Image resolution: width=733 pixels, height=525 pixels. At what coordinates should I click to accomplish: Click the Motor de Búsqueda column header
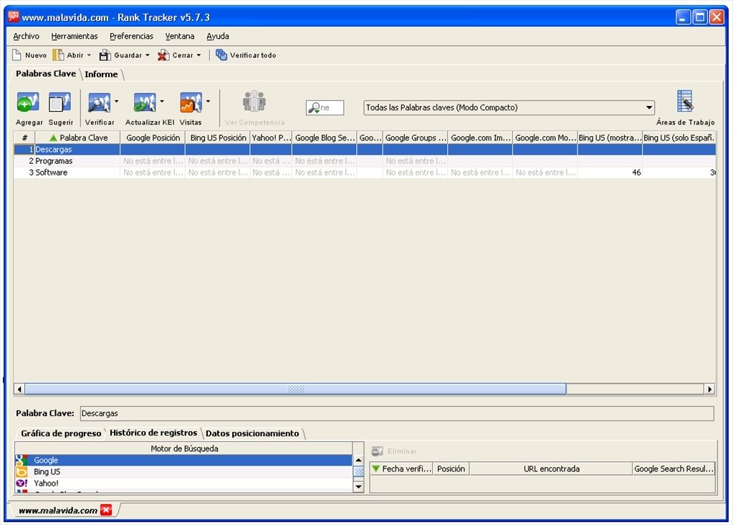coord(184,448)
